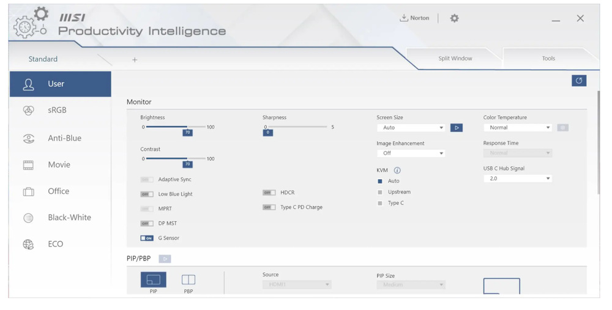The image size is (612, 310).
Task: Toggle the DP MST switch
Action: (x=147, y=223)
